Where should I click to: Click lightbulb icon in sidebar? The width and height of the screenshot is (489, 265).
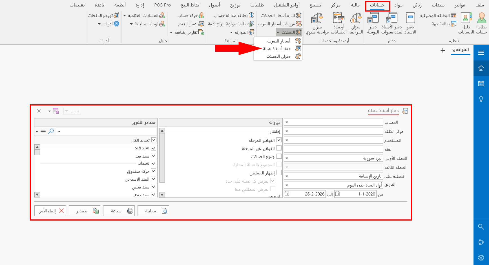click(x=481, y=99)
